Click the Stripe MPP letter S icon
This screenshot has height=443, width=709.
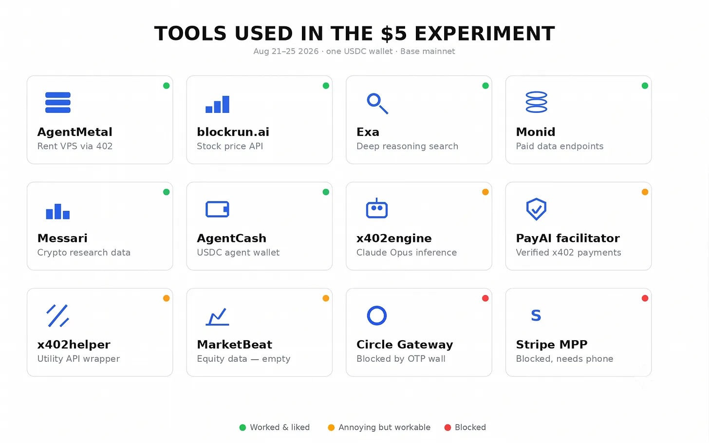tap(536, 315)
